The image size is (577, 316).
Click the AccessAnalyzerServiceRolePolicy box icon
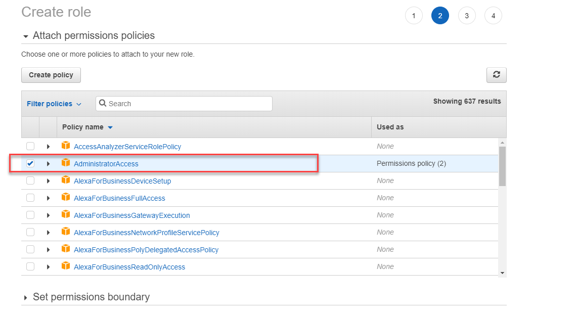(65, 146)
